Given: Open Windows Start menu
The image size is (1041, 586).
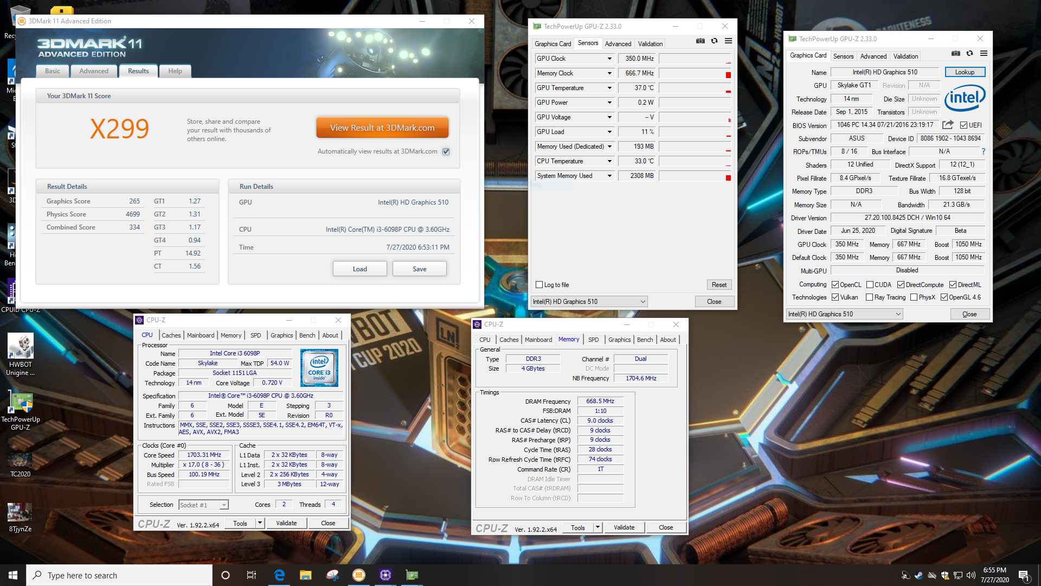Looking at the screenshot, I should coord(13,575).
